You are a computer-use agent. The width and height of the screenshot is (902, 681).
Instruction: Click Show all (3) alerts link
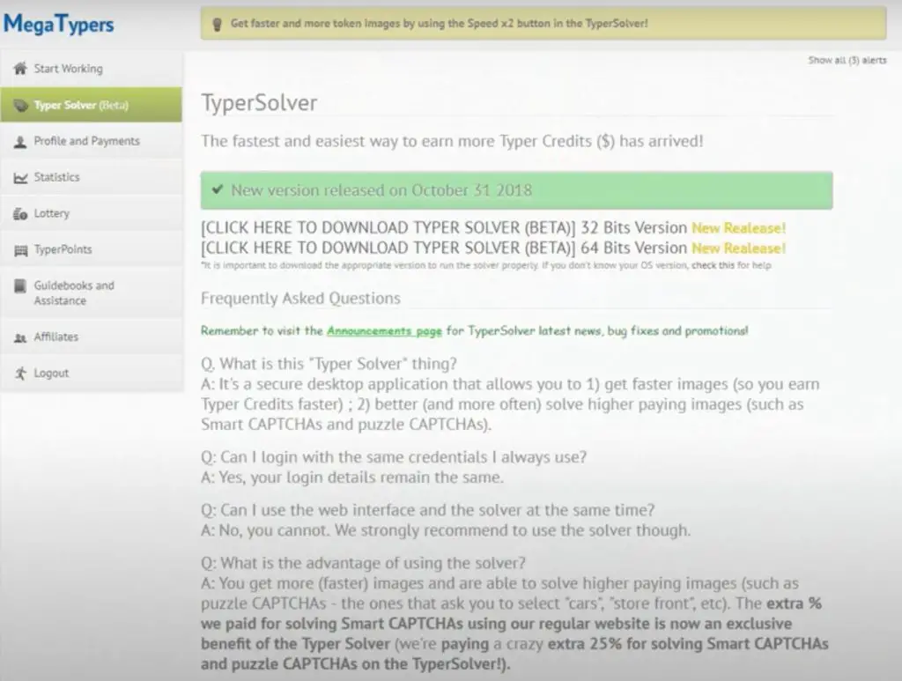[x=847, y=60]
